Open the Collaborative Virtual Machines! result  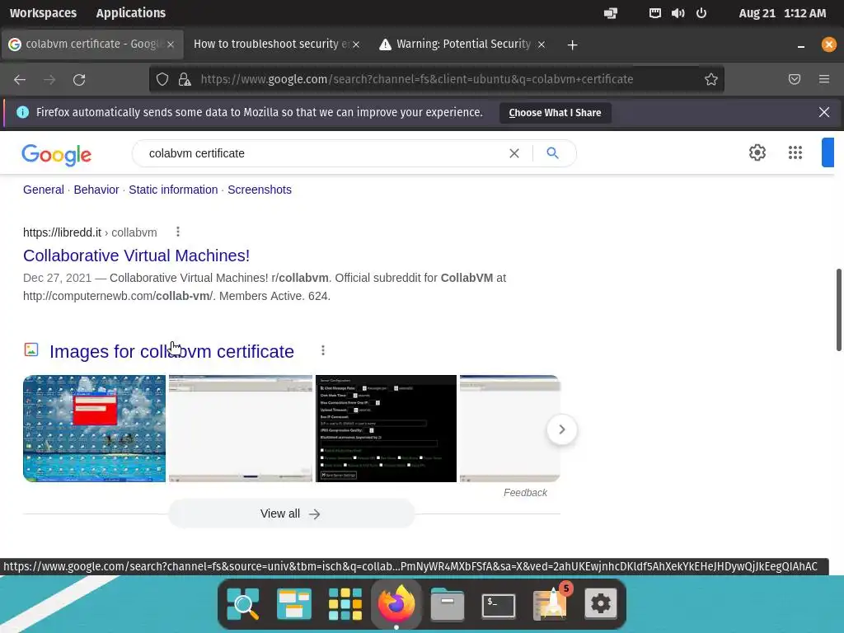tap(136, 256)
